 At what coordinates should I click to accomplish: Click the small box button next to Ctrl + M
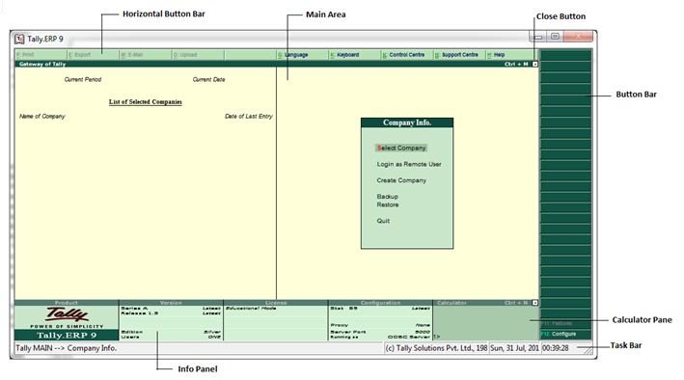(535, 64)
